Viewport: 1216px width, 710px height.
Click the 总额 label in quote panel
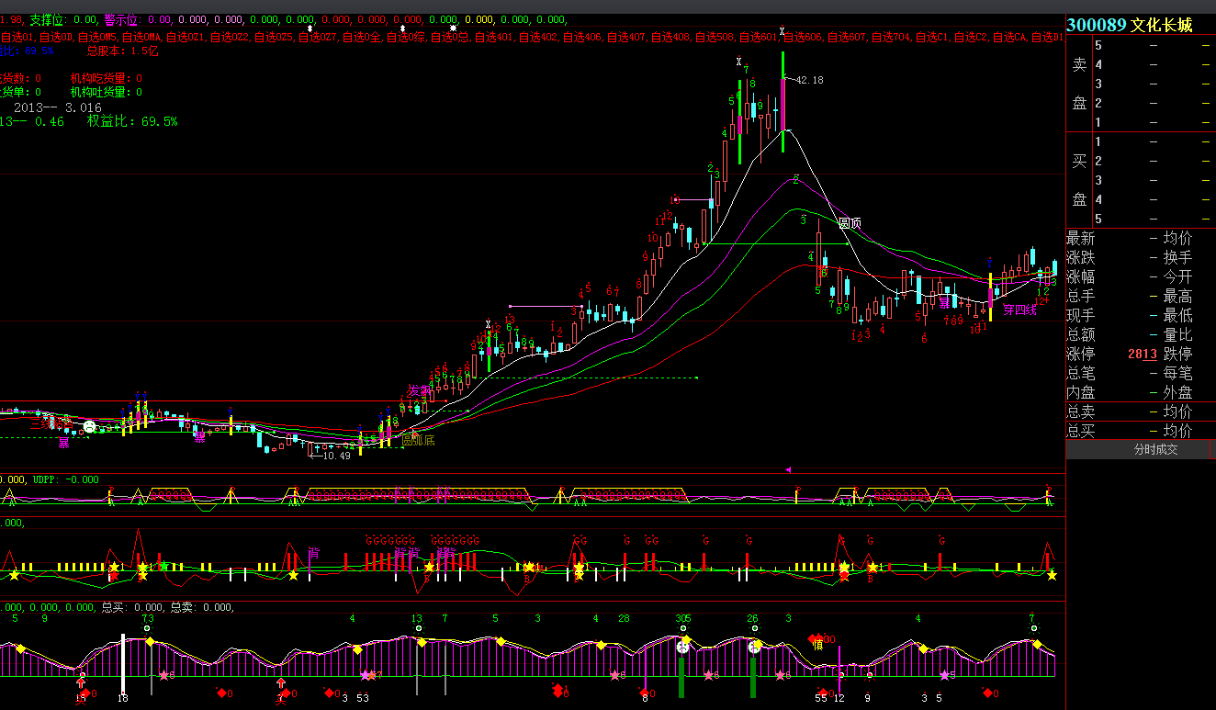point(1081,335)
